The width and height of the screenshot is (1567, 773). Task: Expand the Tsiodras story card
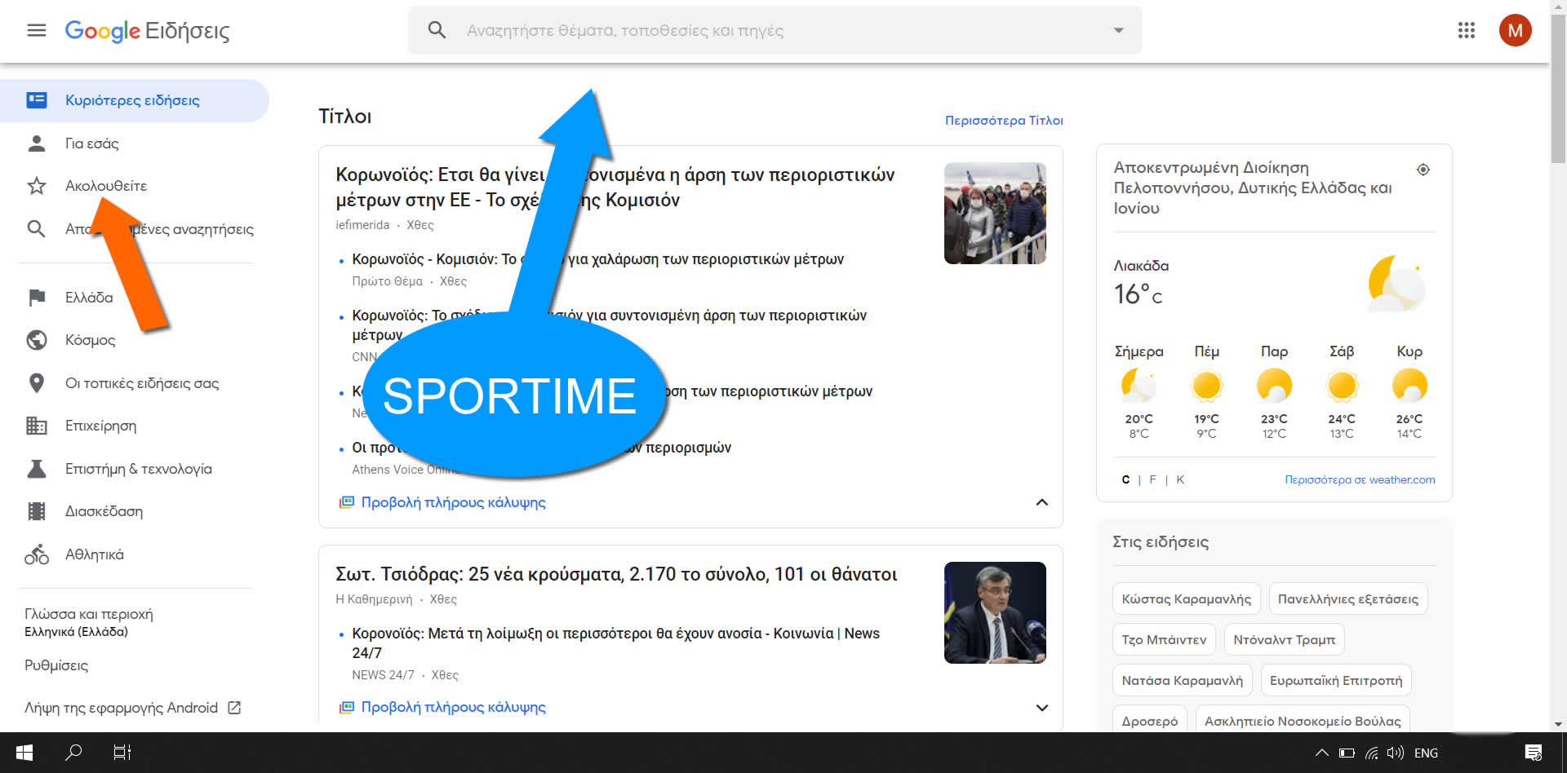(1041, 708)
